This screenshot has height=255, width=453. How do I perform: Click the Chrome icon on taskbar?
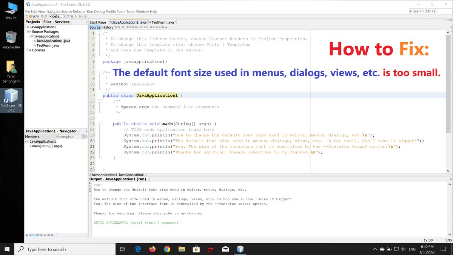(167, 249)
